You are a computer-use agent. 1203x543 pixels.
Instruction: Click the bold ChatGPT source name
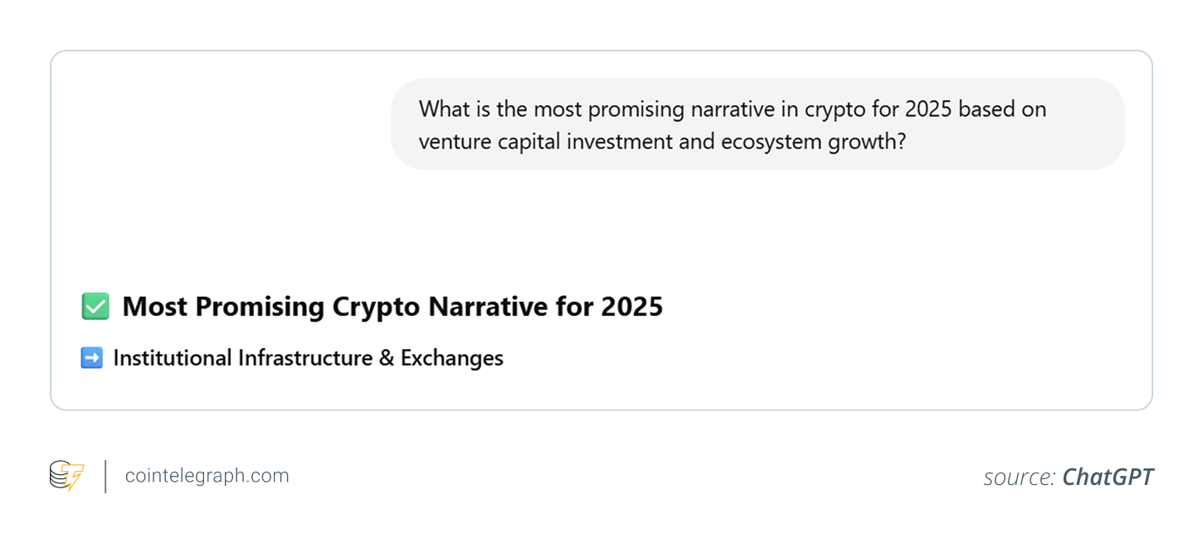(1108, 478)
